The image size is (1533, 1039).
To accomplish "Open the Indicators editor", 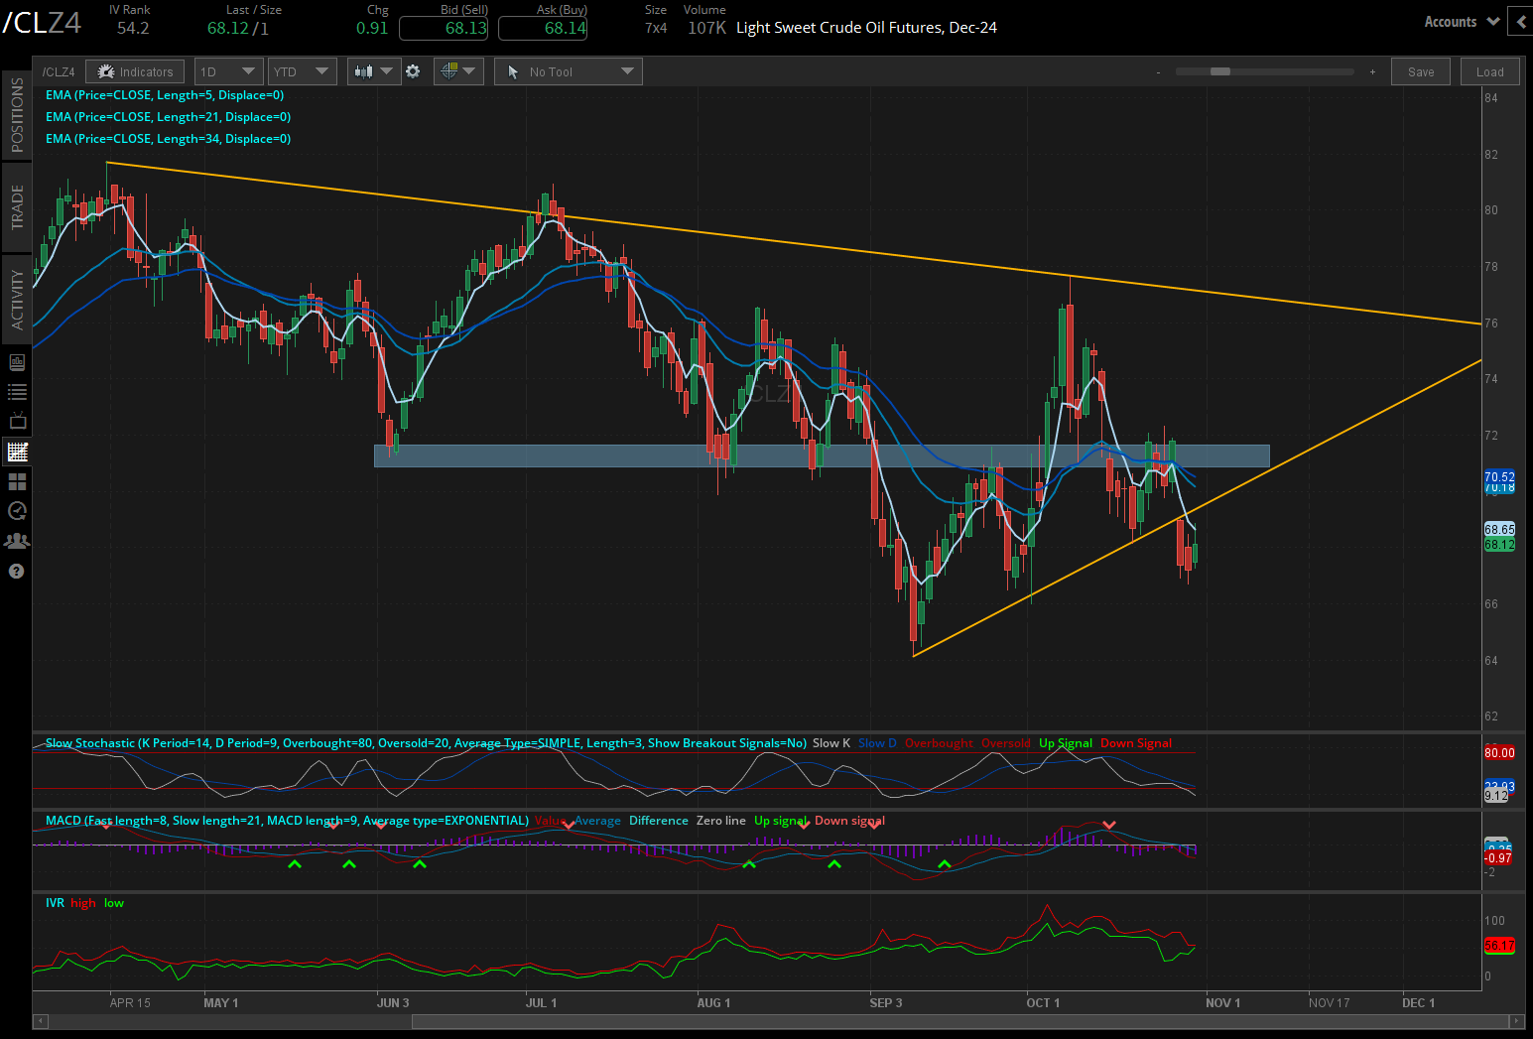I will [x=135, y=70].
